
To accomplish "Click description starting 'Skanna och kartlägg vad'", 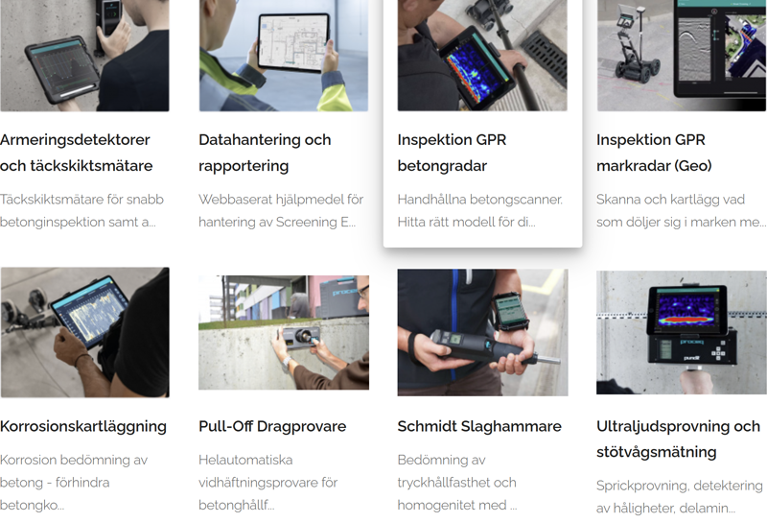I will (682, 210).
